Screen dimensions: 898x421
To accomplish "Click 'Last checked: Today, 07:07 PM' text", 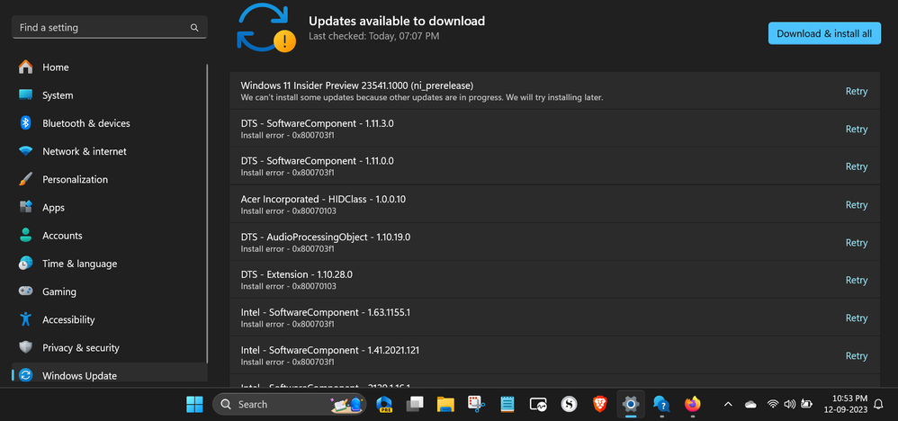I will (x=374, y=36).
